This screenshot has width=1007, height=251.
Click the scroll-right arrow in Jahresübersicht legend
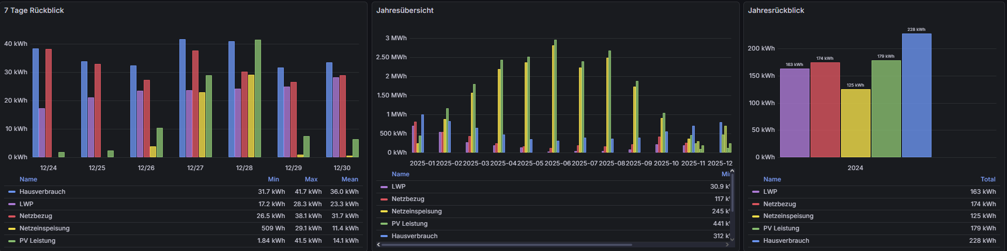click(727, 244)
